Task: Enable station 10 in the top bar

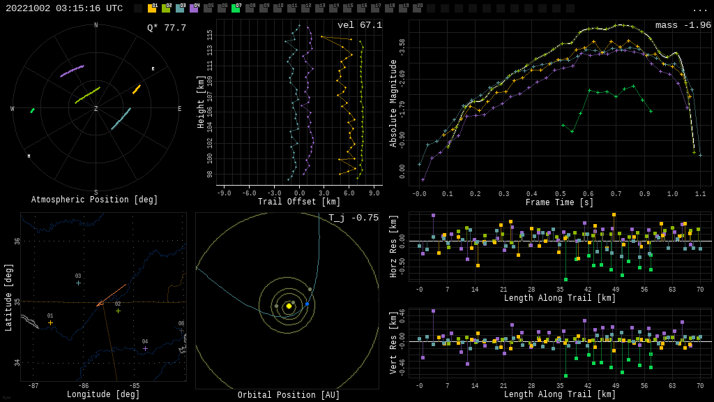Action: click(x=278, y=8)
